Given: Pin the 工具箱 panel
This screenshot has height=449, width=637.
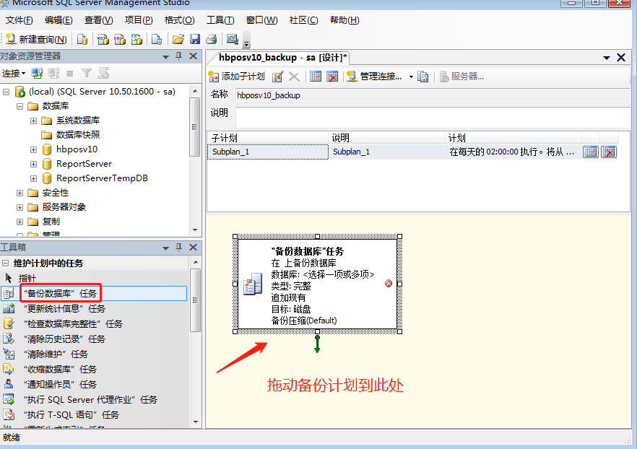Looking at the screenshot, I should tap(179, 247).
